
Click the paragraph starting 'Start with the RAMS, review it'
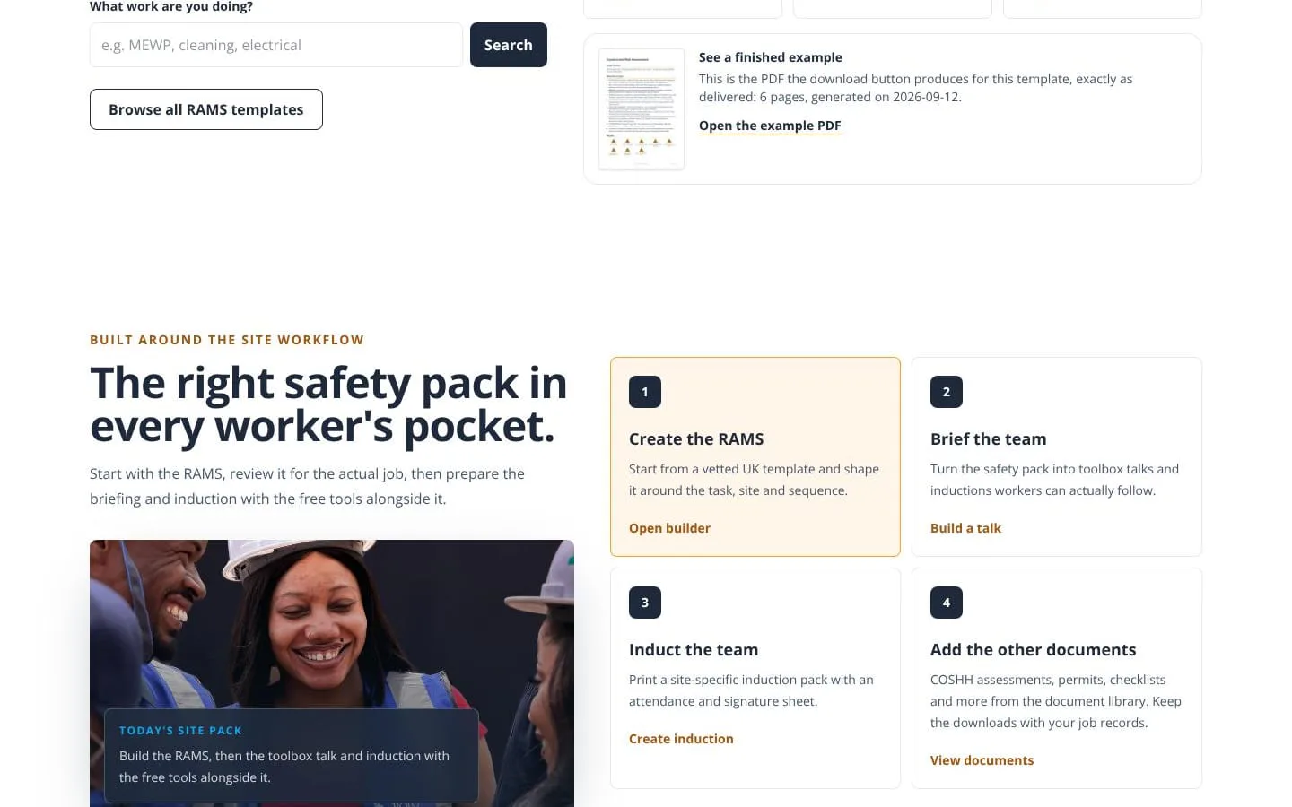click(307, 486)
